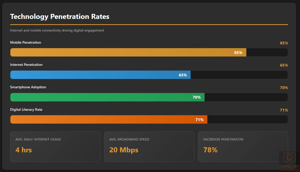
Task: Click the Avg. Broadband Speed card title
Action: (129, 139)
